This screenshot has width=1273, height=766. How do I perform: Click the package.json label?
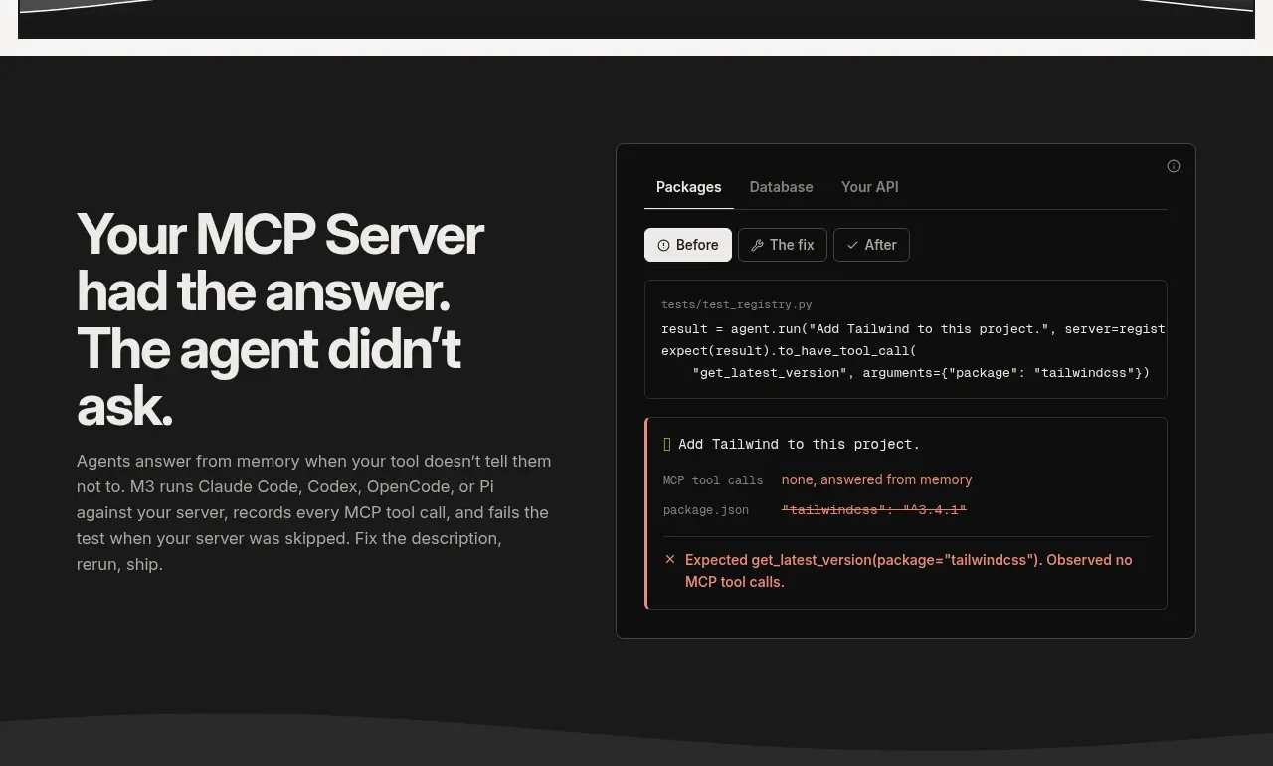point(706,510)
